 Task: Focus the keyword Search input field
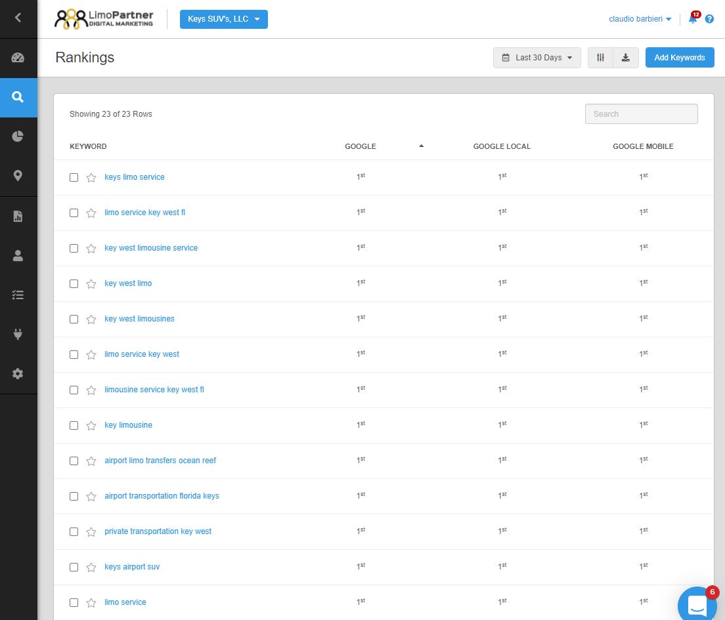coord(642,114)
